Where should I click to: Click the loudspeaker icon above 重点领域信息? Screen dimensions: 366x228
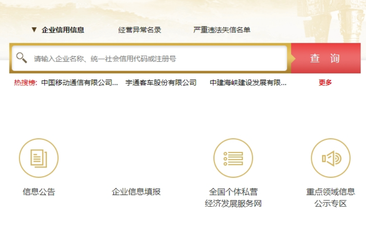(331, 158)
